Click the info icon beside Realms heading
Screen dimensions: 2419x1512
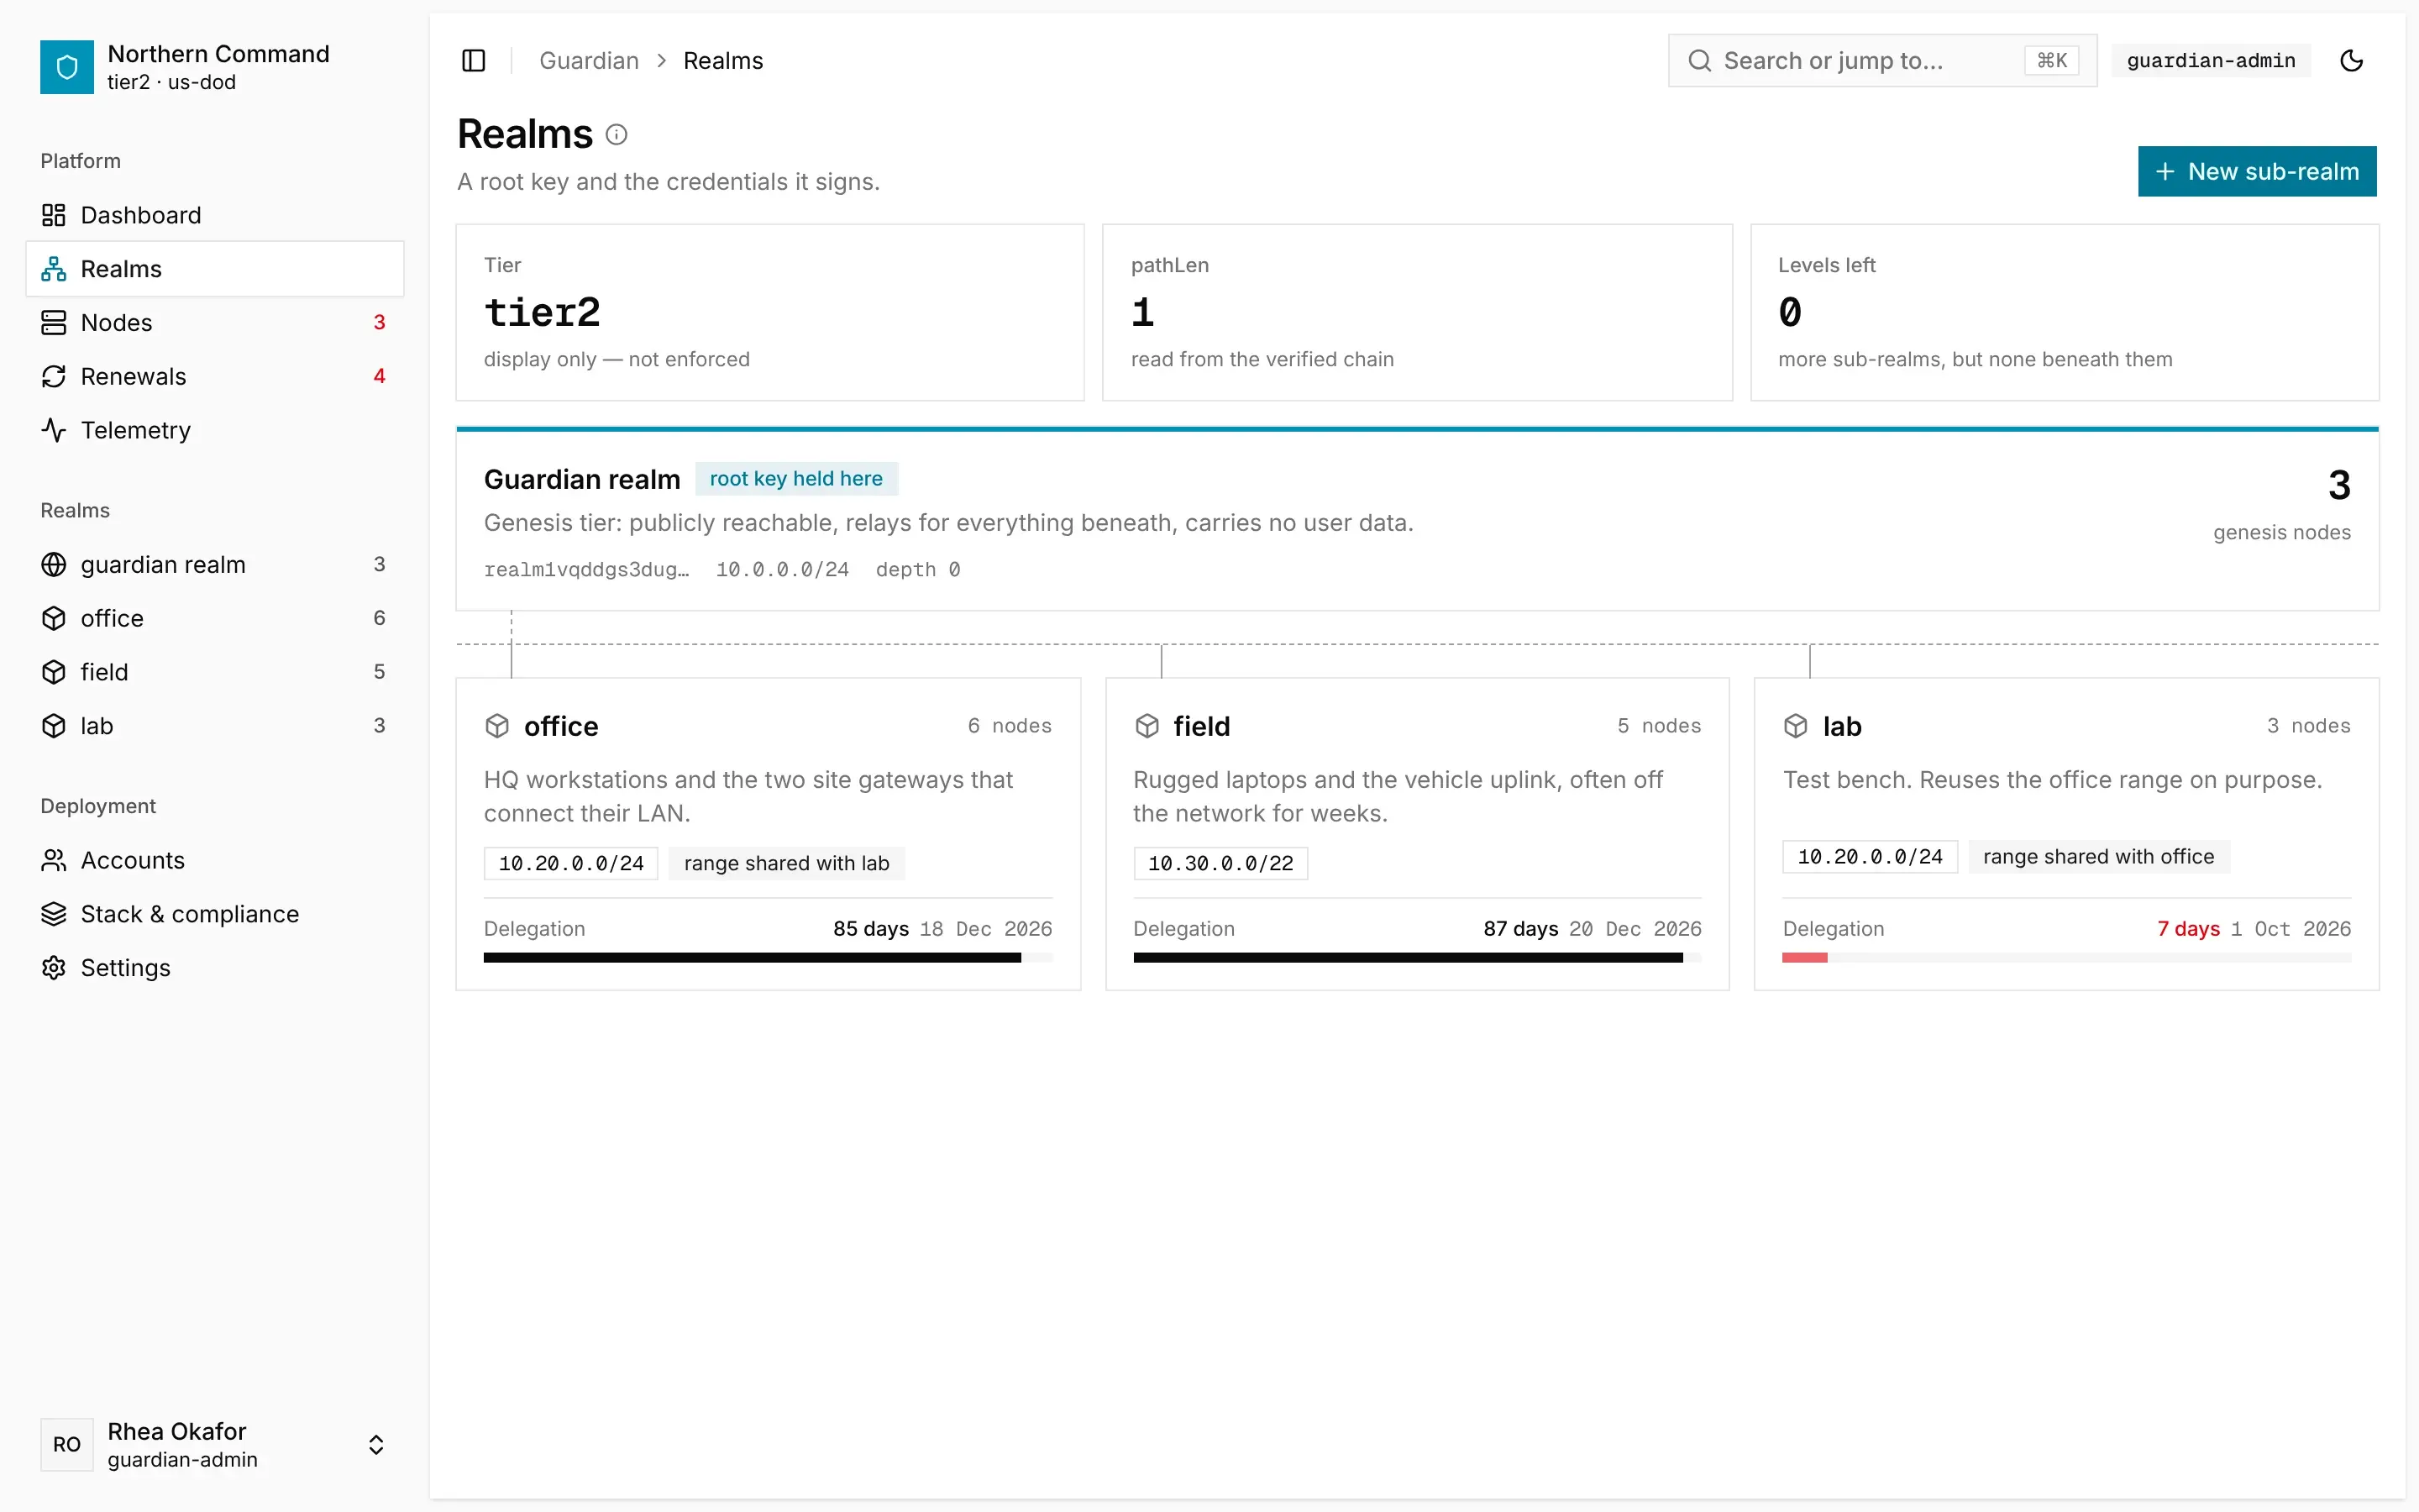pos(617,135)
